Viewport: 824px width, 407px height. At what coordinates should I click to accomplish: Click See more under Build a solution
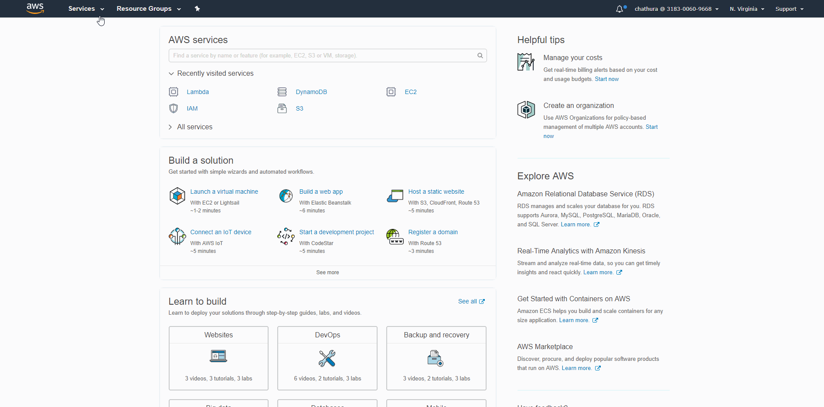pos(327,272)
